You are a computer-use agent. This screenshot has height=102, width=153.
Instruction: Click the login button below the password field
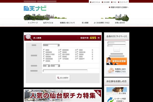coord(116,49)
